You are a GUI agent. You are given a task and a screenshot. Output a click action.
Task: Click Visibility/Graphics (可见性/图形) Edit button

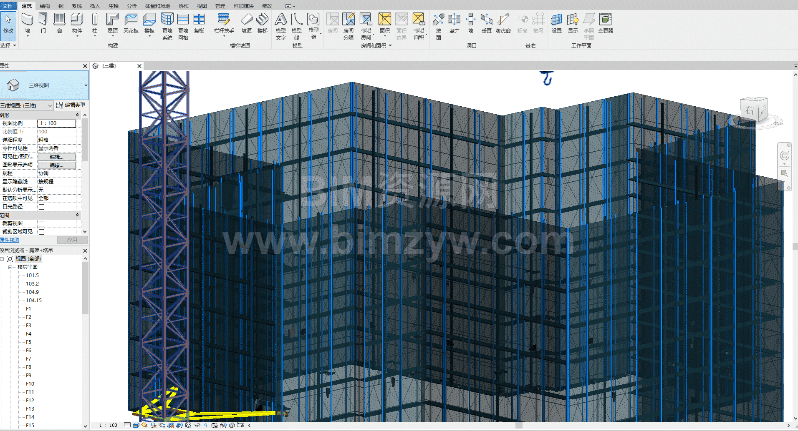point(57,157)
